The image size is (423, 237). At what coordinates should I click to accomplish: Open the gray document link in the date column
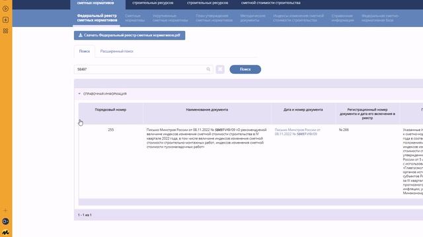(297, 132)
